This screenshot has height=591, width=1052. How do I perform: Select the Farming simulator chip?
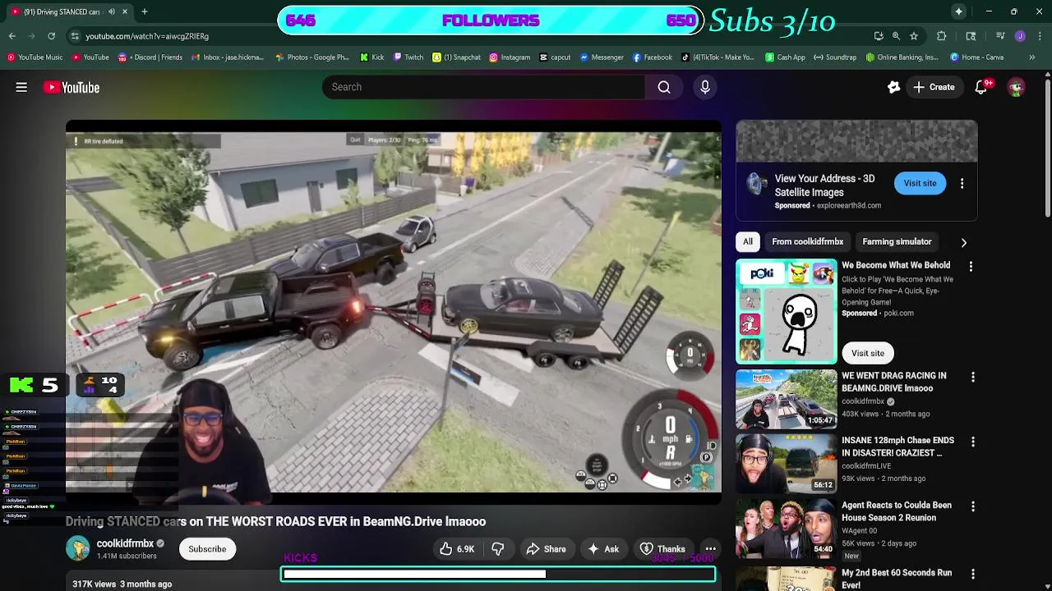pos(897,241)
